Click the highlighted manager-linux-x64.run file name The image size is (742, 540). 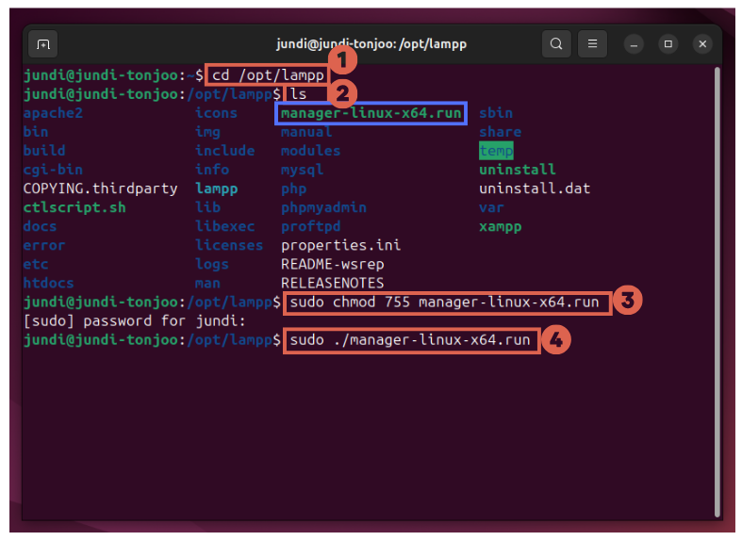[371, 113]
